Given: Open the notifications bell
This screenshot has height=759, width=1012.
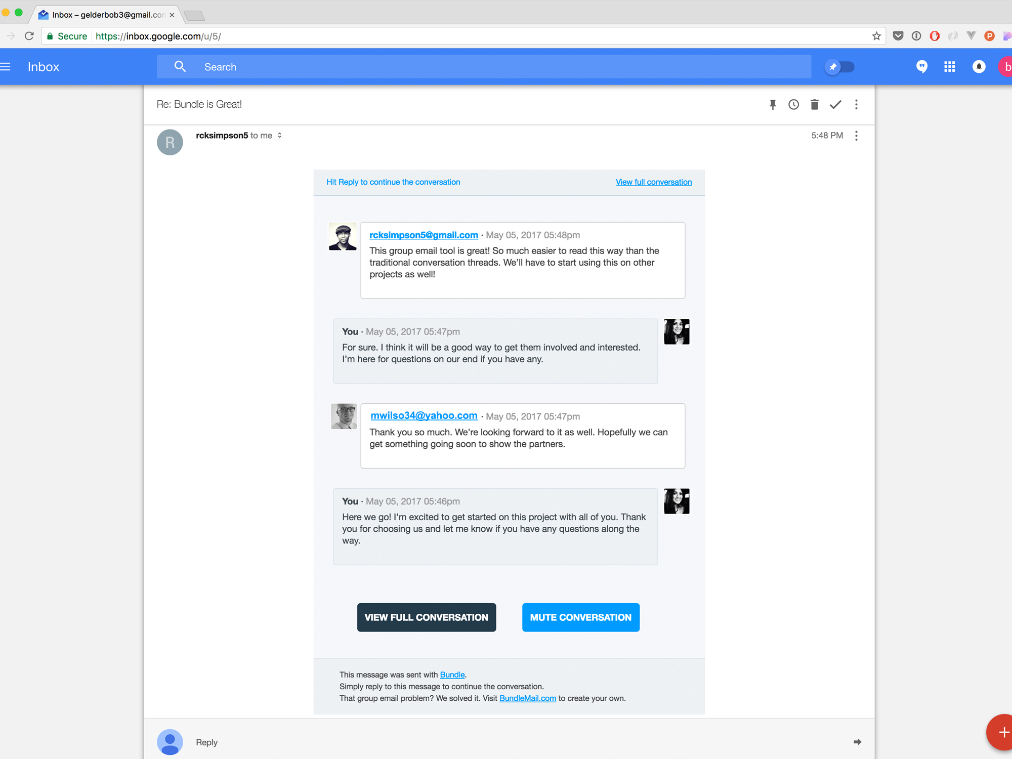Looking at the screenshot, I should click(x=979, y=67).
